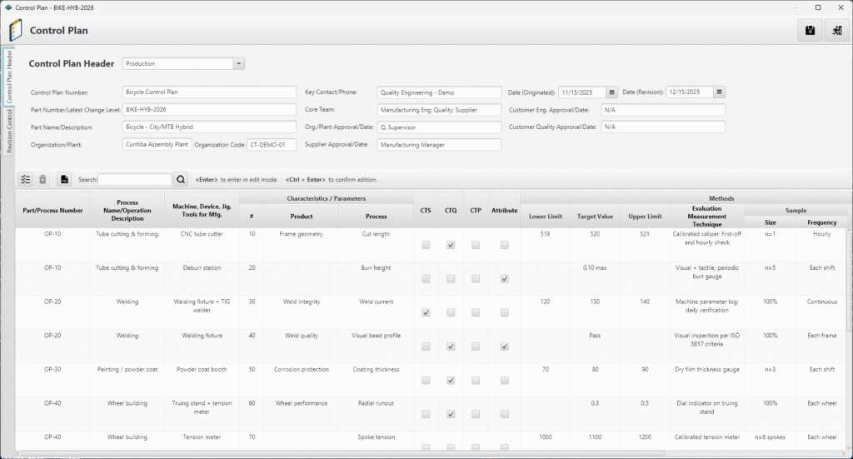Click the Part/Process Number column header
The height and width of the screenshot is (459, 853).
(x=52, y=211)
